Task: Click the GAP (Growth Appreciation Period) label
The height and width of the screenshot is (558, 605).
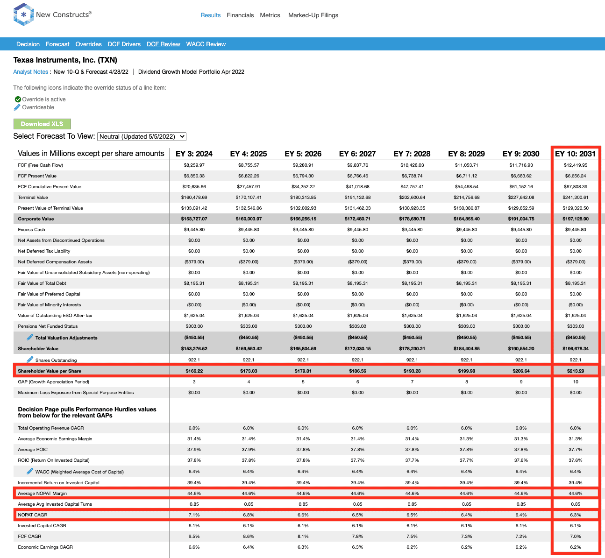Action: pyautogui.click(x=53, y=382)
